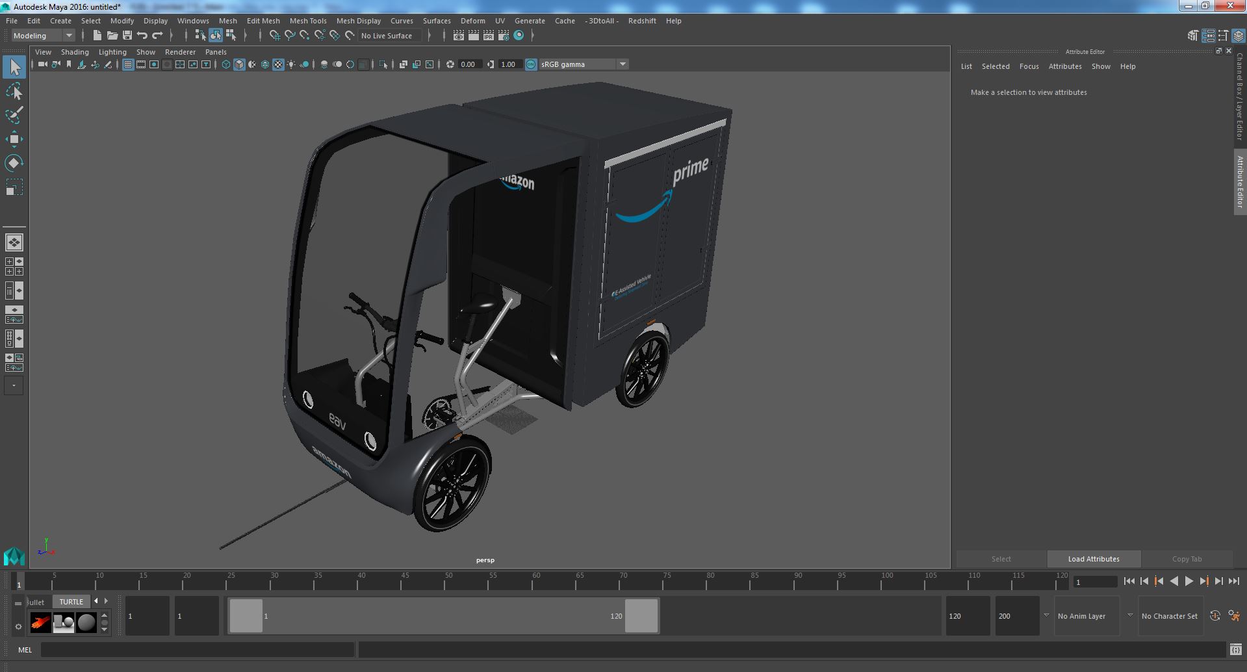Start IPR render
Screen dimensions: 1247x672
pos(489,36)
